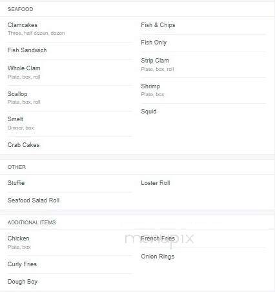
Task: Select the Scallop item
Action: tap(17, 94)
